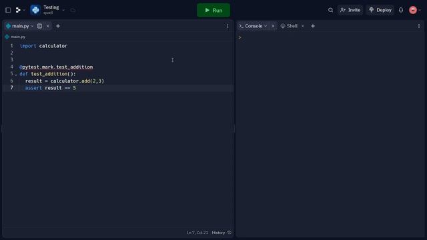Click line 1 import calculator code
The height and width of the screenshot is (240, 427).
[43, 46]
